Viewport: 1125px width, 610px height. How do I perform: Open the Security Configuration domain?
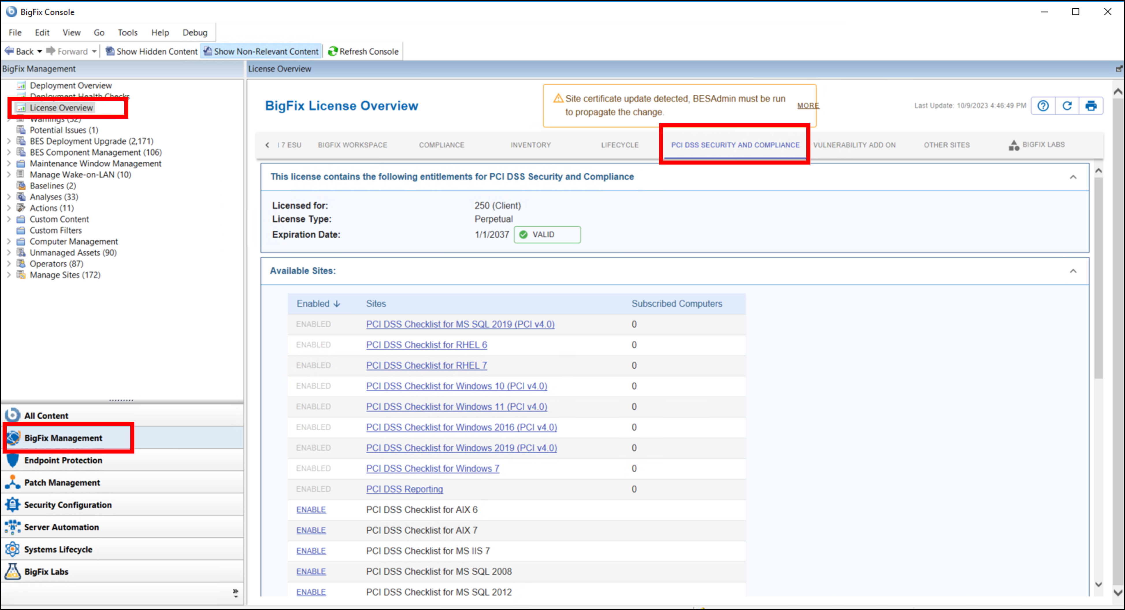[x=68, y=504]
